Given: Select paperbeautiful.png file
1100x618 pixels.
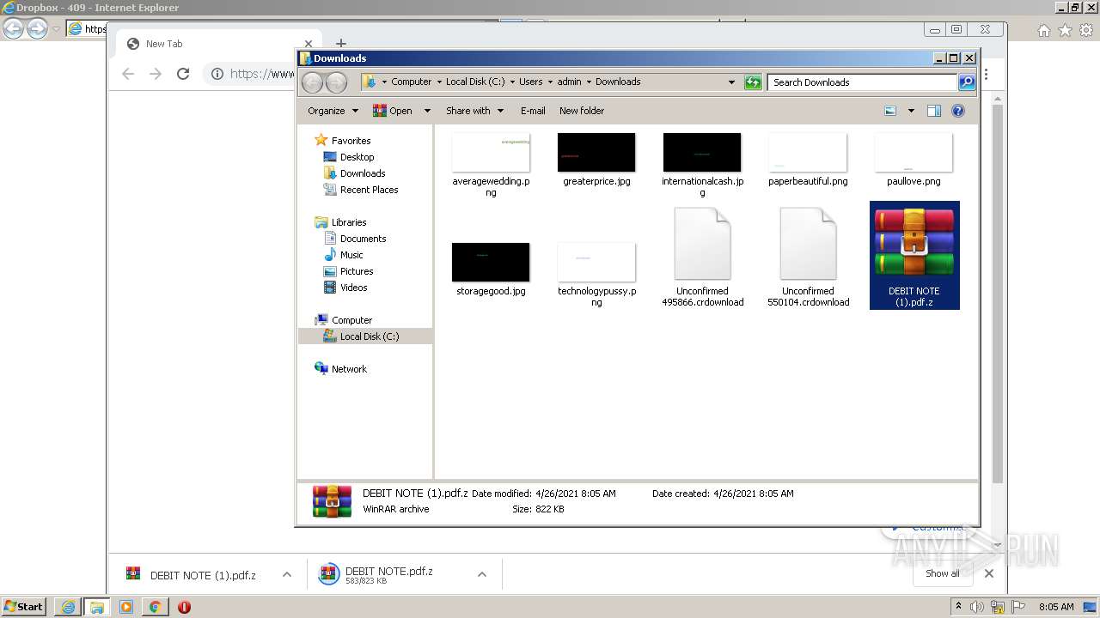Looking at the screenshot, I should pyautogui.click(x=808, y=161).
